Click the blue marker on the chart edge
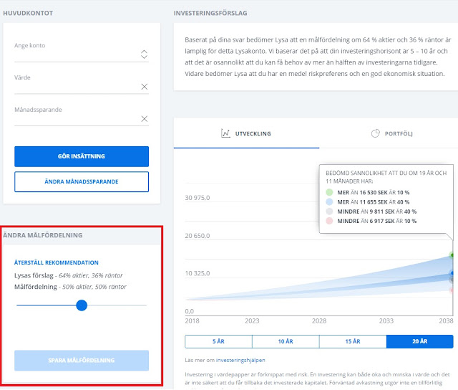458x390 pixels. point(452,273)
